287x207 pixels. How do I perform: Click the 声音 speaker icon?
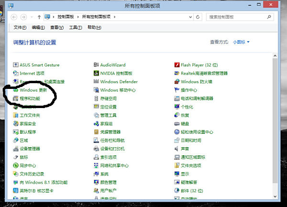coord(177,149)
